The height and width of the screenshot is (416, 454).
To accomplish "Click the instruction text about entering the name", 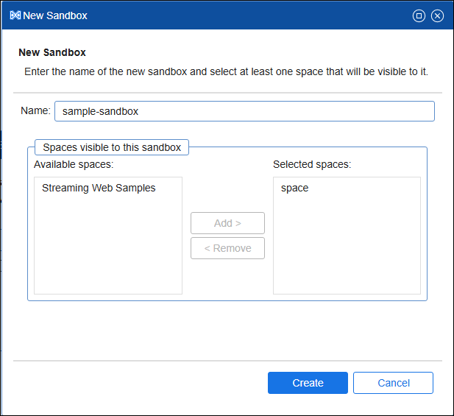I will [x=226, y=72].
